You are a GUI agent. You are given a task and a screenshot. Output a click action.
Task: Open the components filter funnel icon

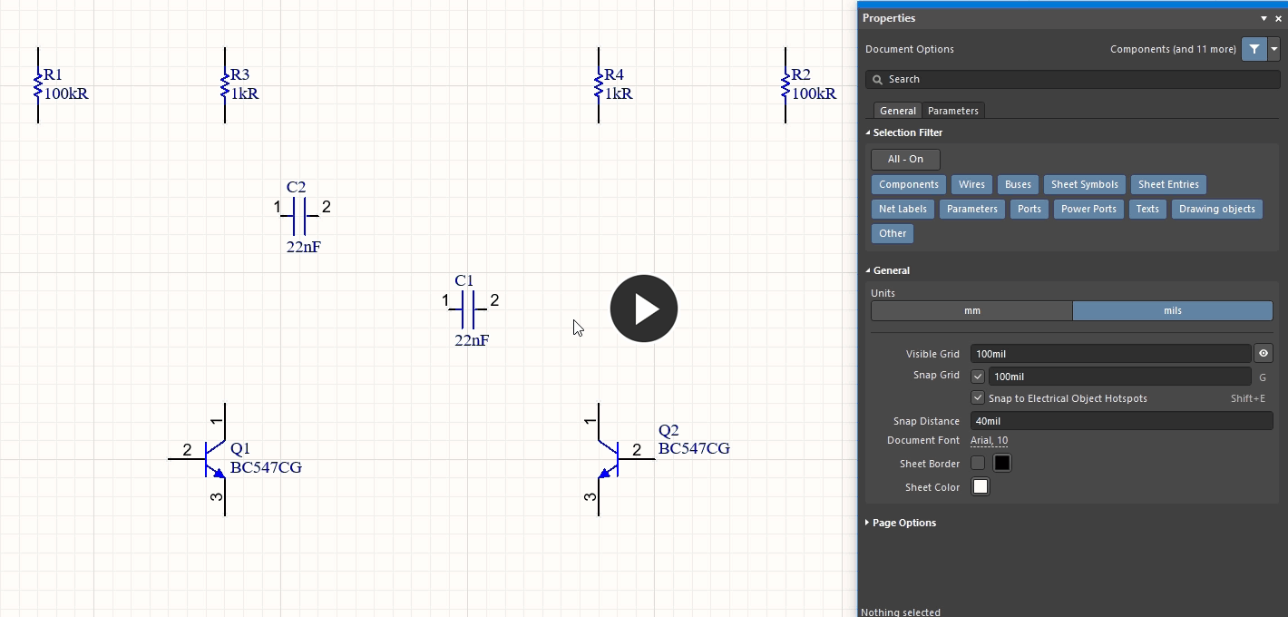(1254, 49)
